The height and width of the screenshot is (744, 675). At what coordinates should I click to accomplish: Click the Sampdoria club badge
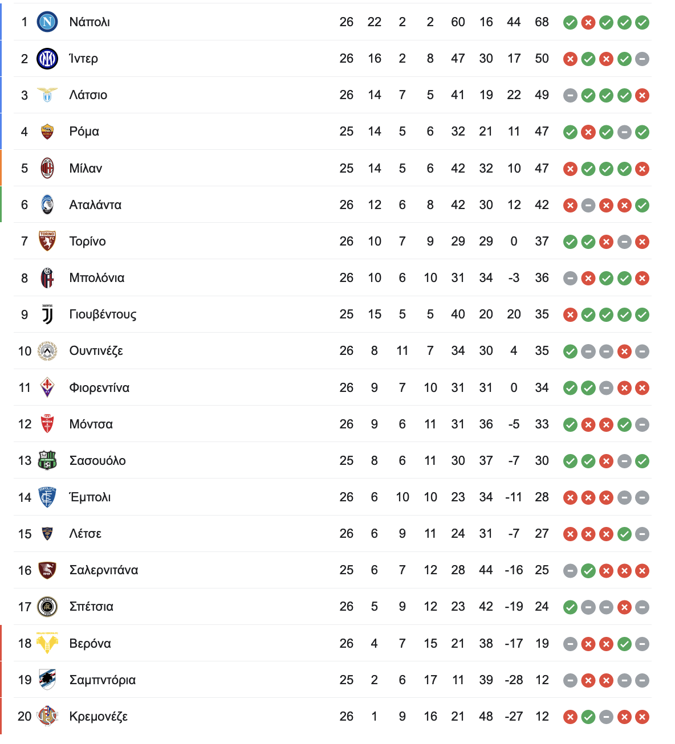tap(47, 680)
